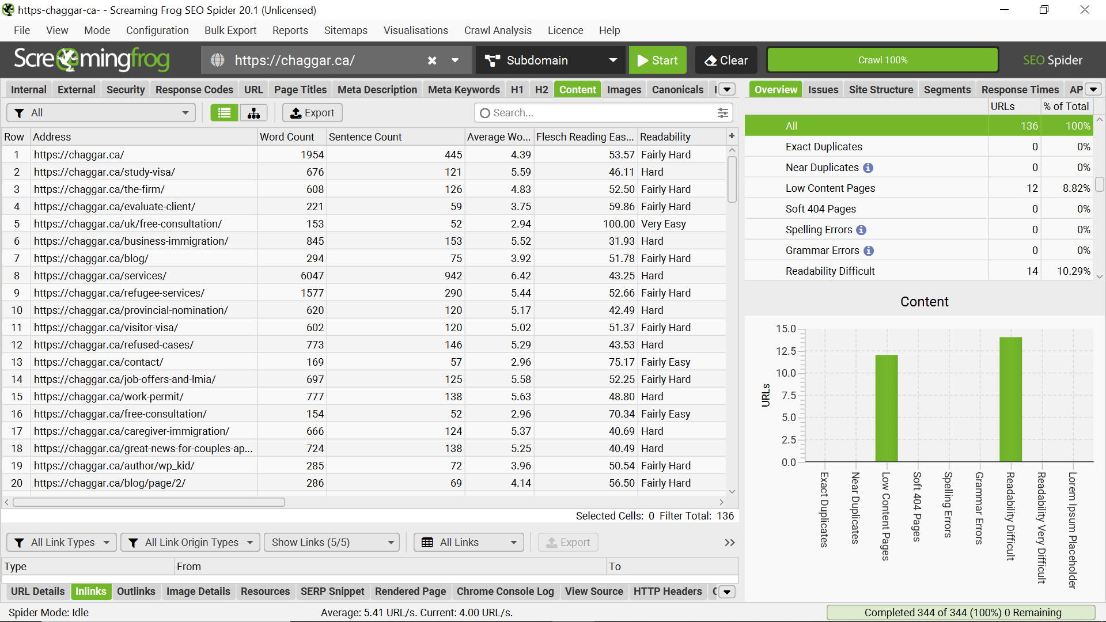Open the Visualisations menu

[416, 31]
